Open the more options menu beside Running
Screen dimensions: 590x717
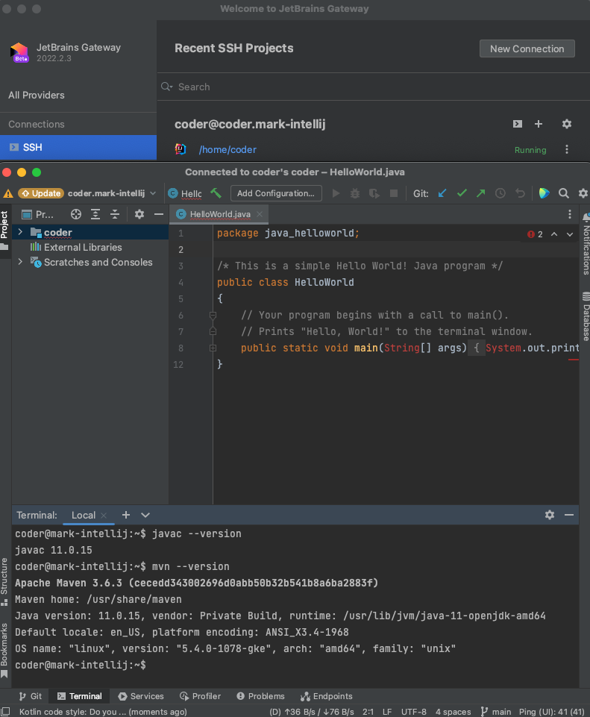[567, 149]
